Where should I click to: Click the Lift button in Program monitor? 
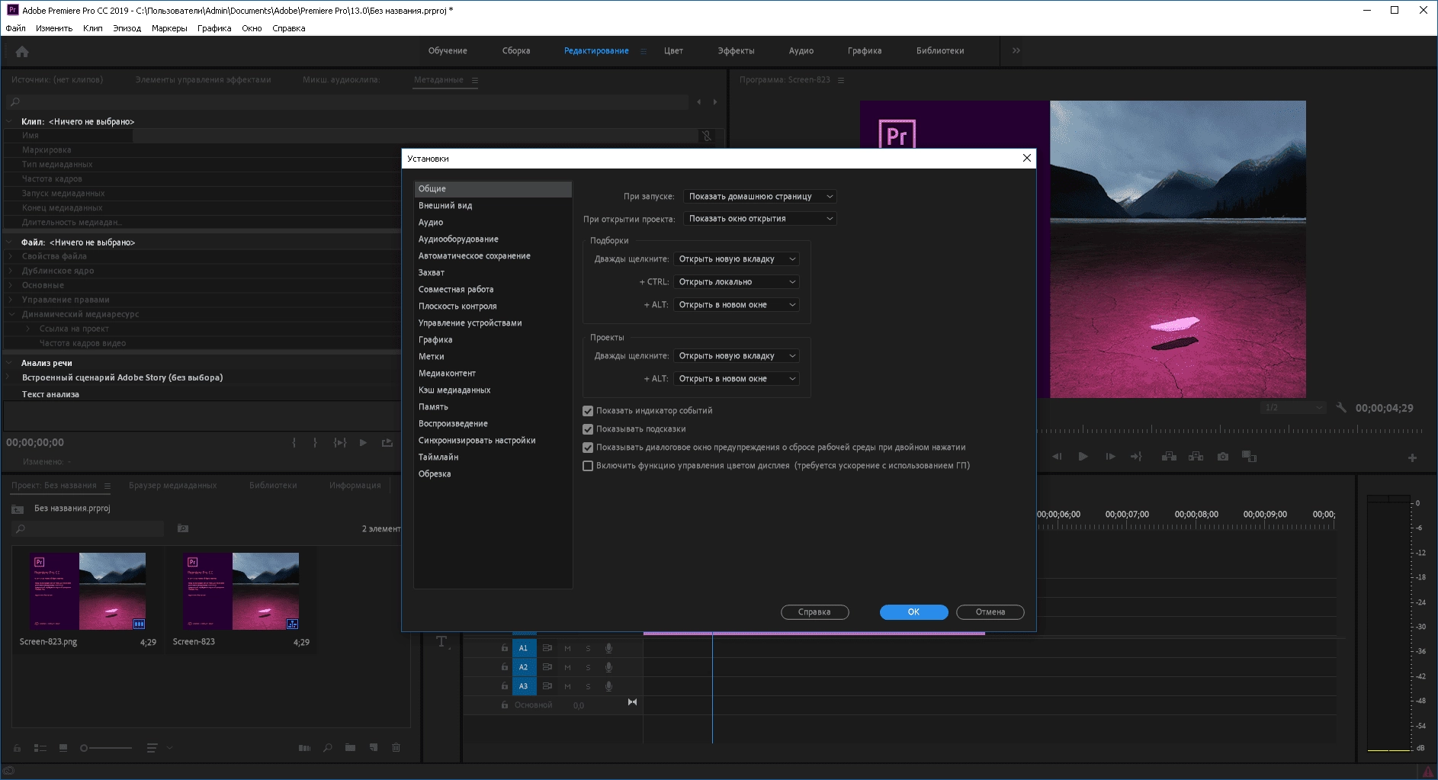1169,457
